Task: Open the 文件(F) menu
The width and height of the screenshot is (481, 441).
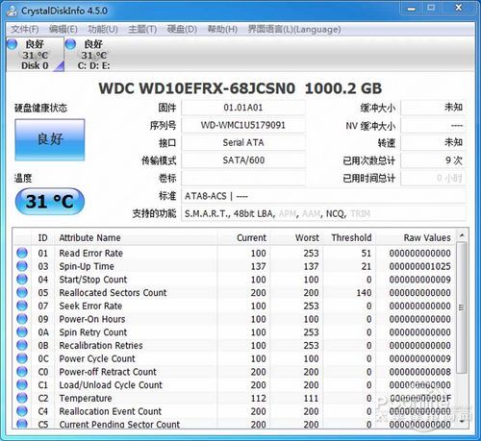Action: [x=25, y=30]
